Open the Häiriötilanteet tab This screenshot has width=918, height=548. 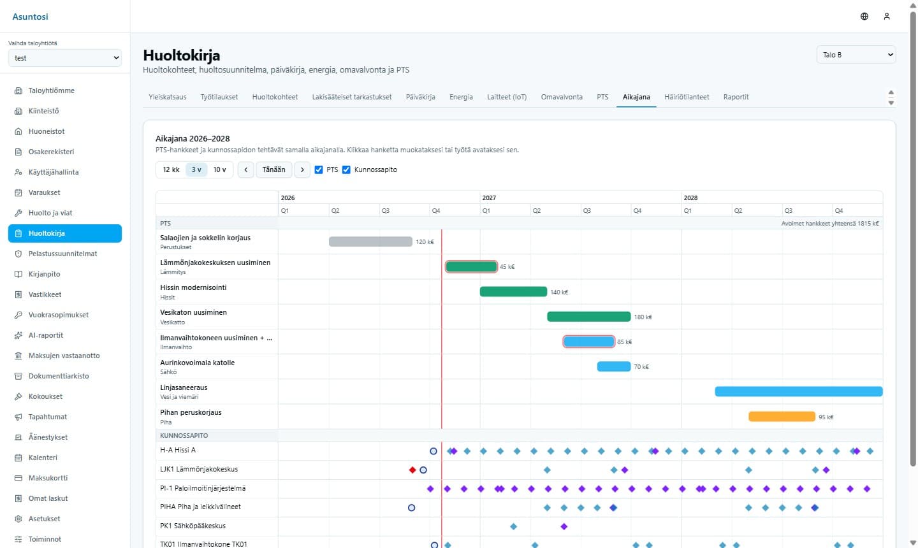pyautogui.click(x=687, y=97)
